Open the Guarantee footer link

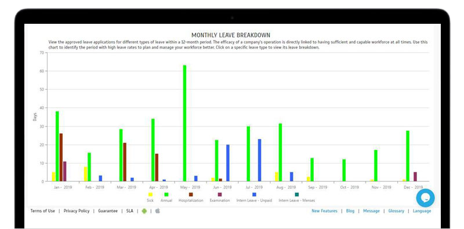coord(108,211)
